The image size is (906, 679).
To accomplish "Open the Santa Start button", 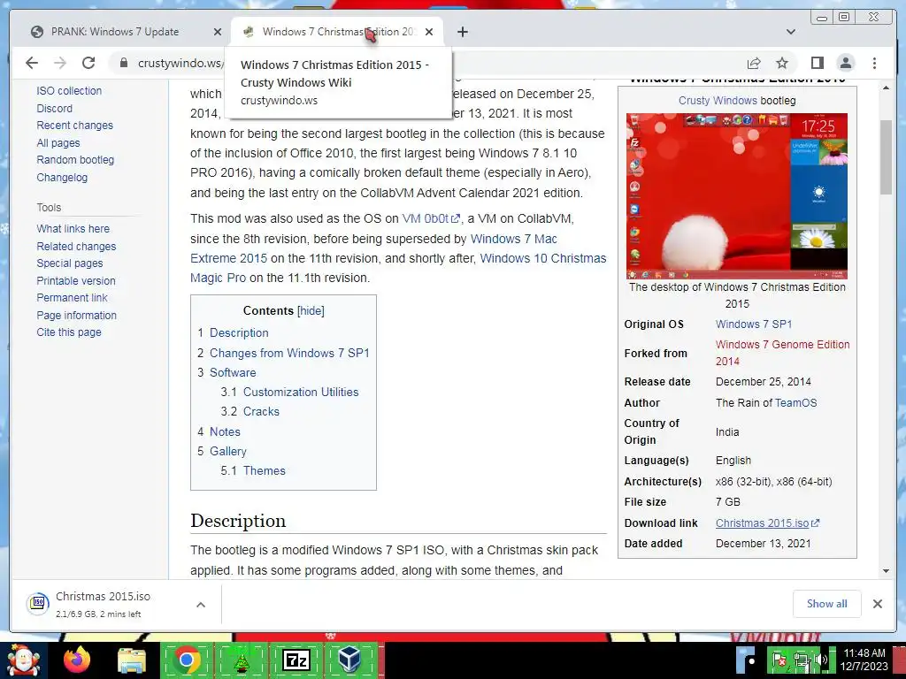I will [x=22, y=660].
